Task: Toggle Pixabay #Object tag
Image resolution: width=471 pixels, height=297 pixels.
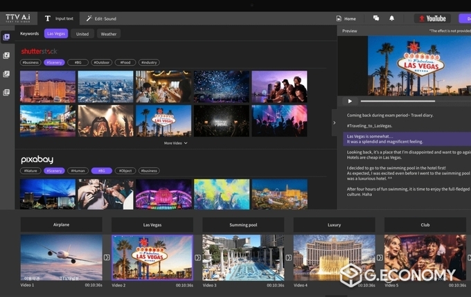Action: 125,171
